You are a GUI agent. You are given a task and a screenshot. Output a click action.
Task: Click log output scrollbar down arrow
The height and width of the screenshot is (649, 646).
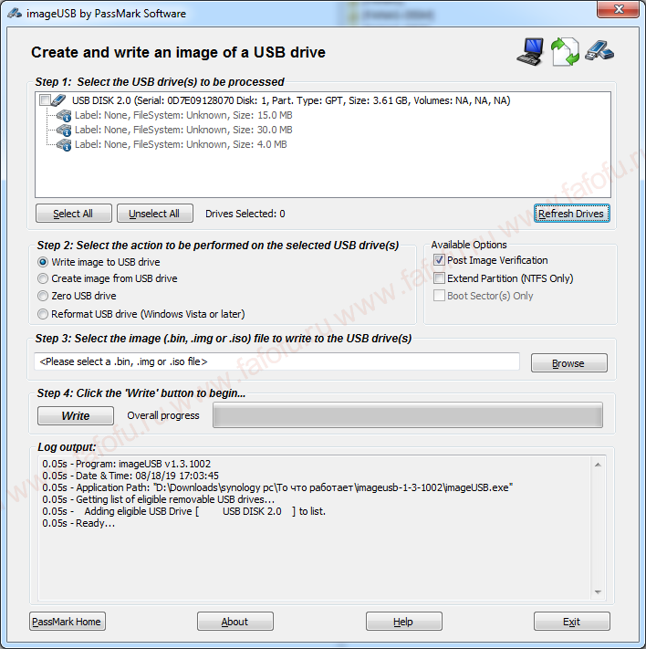(598, 591)
